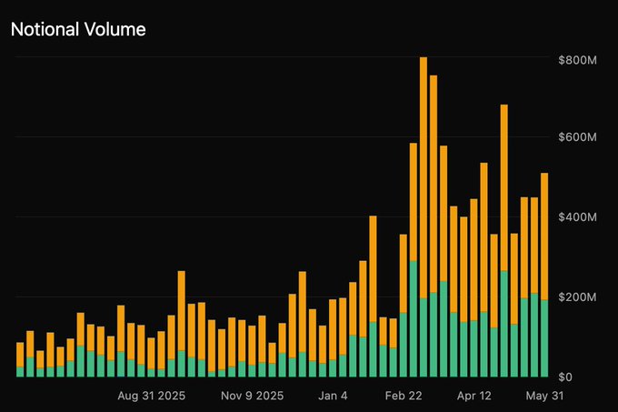The height and width of the screenshot is (412, 618).
Task: Select the $800M y-axis label
Action: click(x=577, y=60)
